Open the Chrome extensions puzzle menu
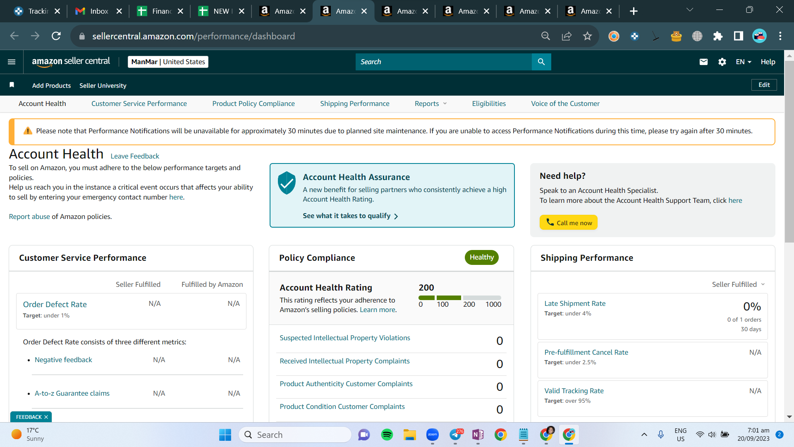794x447 pixels. 718,36
